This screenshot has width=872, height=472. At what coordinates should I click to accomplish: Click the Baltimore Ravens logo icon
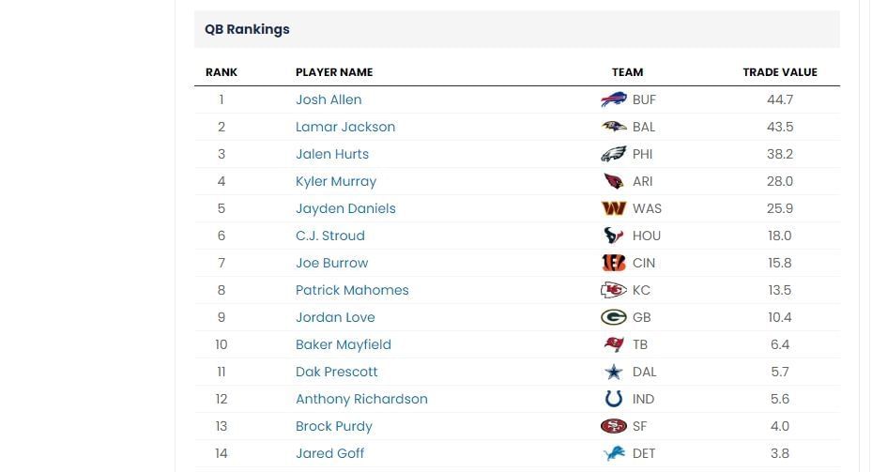coord(614,127)
